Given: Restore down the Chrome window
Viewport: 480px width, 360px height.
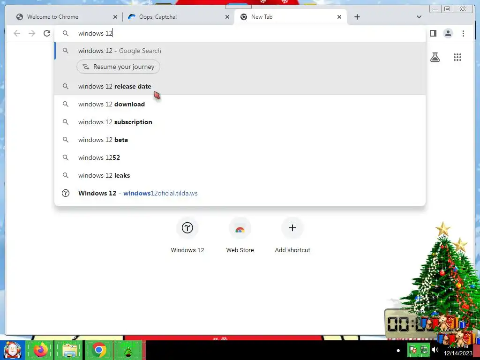Looking at the screenshot, I should pyautogui.click(x=447, y=9).
